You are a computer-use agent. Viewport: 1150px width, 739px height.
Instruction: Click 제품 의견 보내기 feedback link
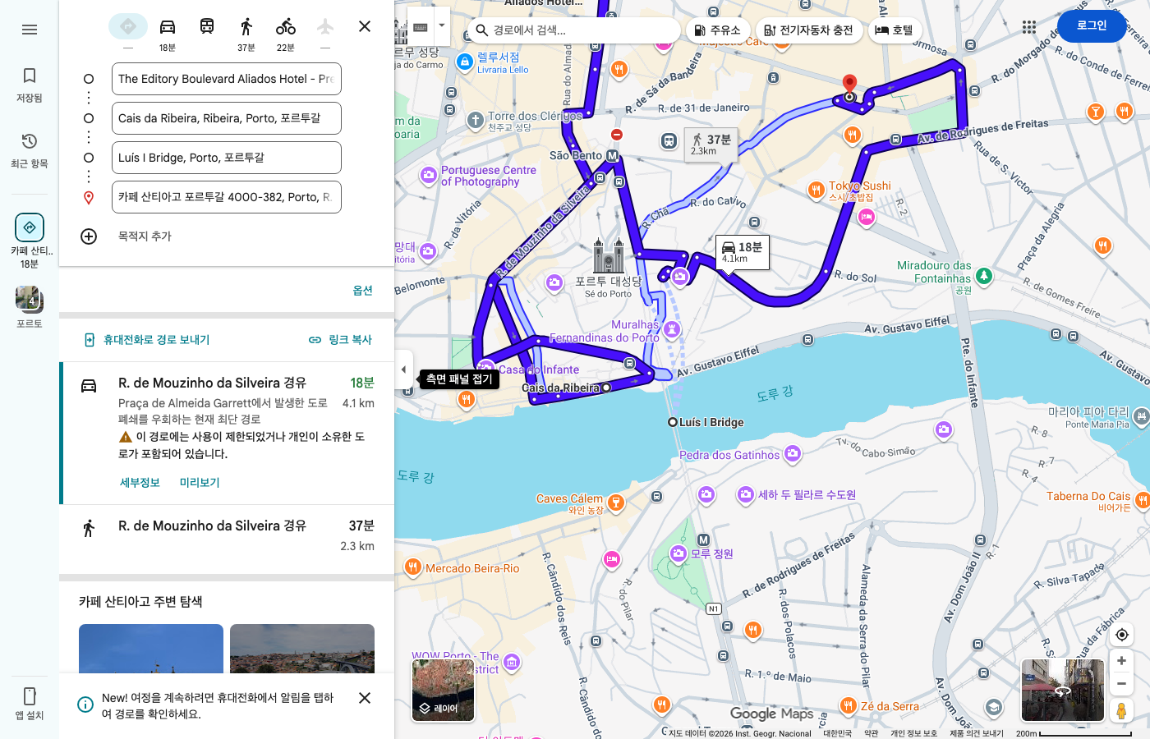point(977,733)
